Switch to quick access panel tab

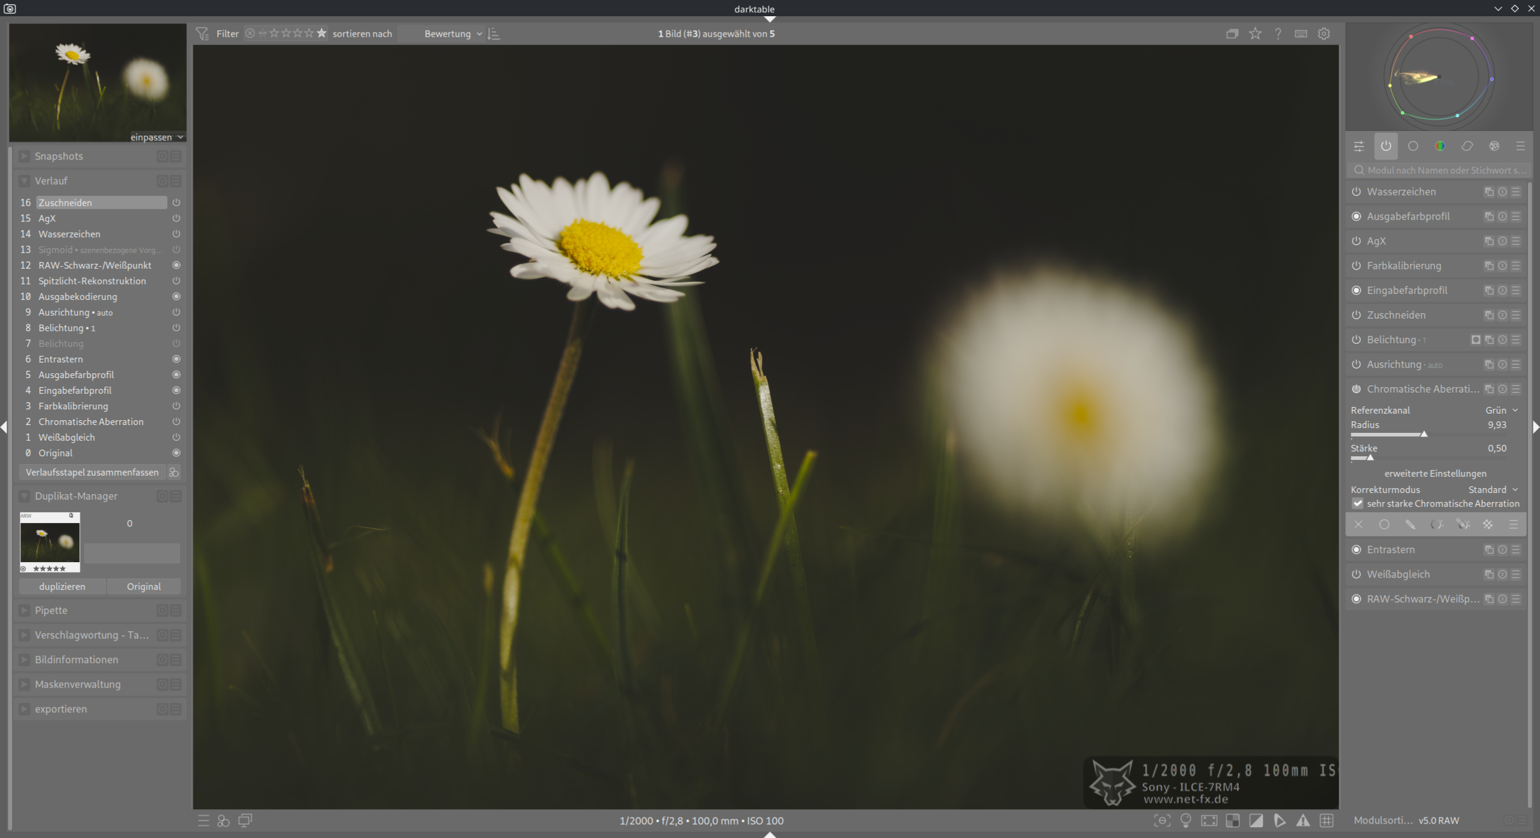(1359, 146)
